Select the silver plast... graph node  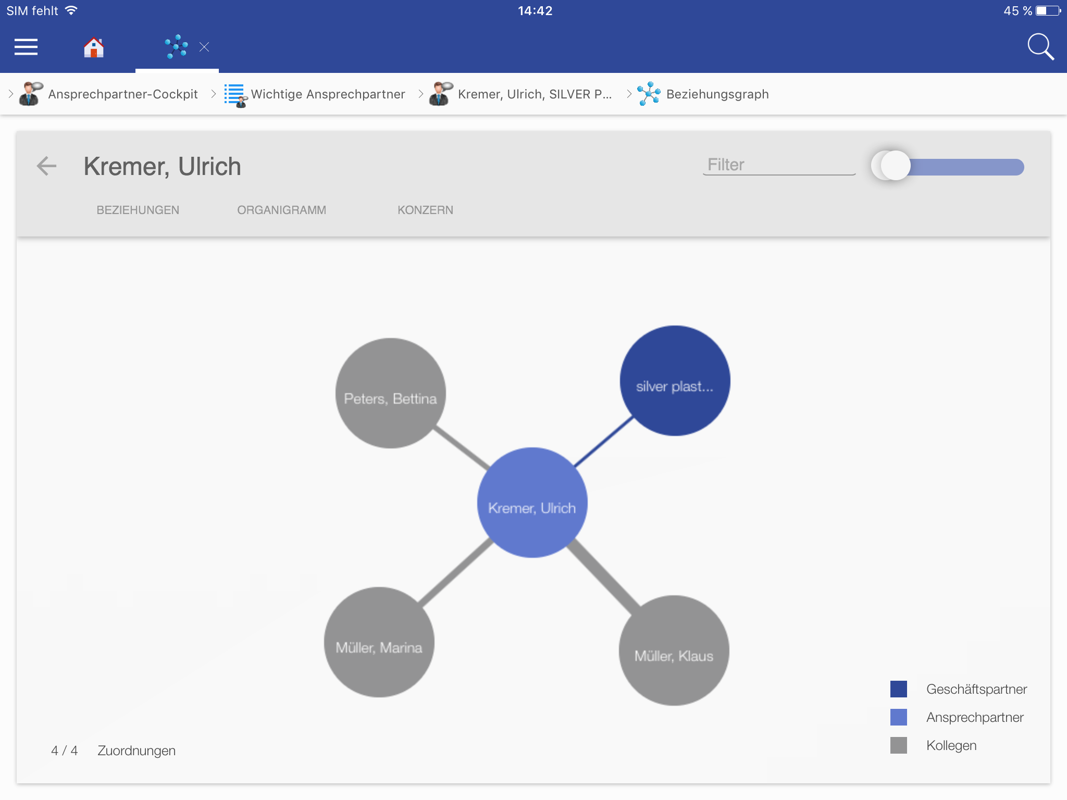pyautogui.click(x=675, y=381)
